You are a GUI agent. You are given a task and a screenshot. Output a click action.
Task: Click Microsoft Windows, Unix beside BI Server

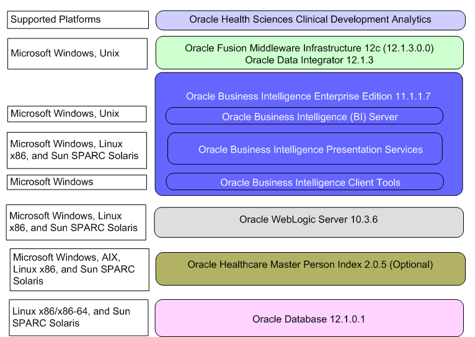[x=77, y=114]
